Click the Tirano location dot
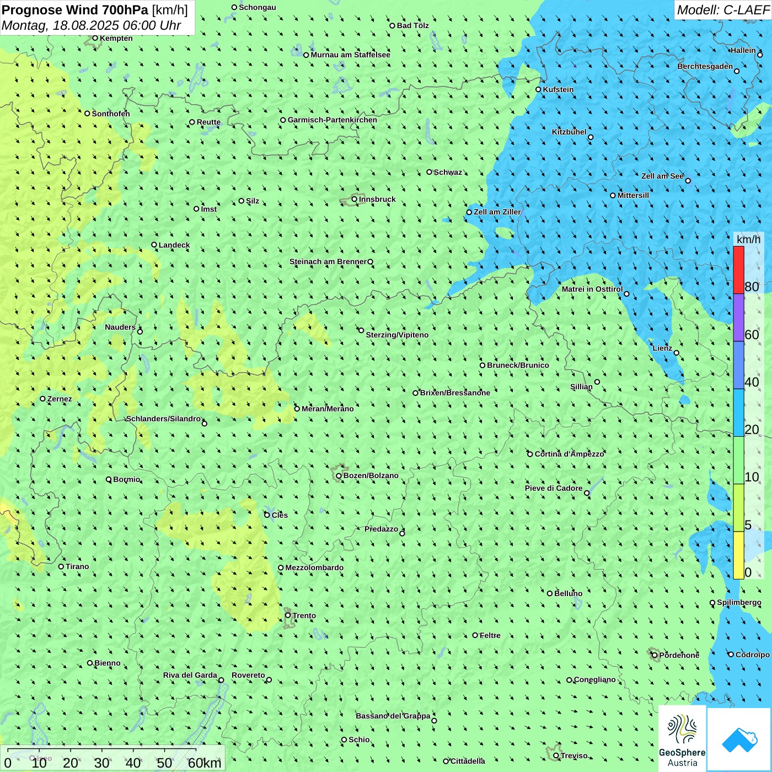The image size is (772, 772). pyautogui.click(x=61, y=566)
